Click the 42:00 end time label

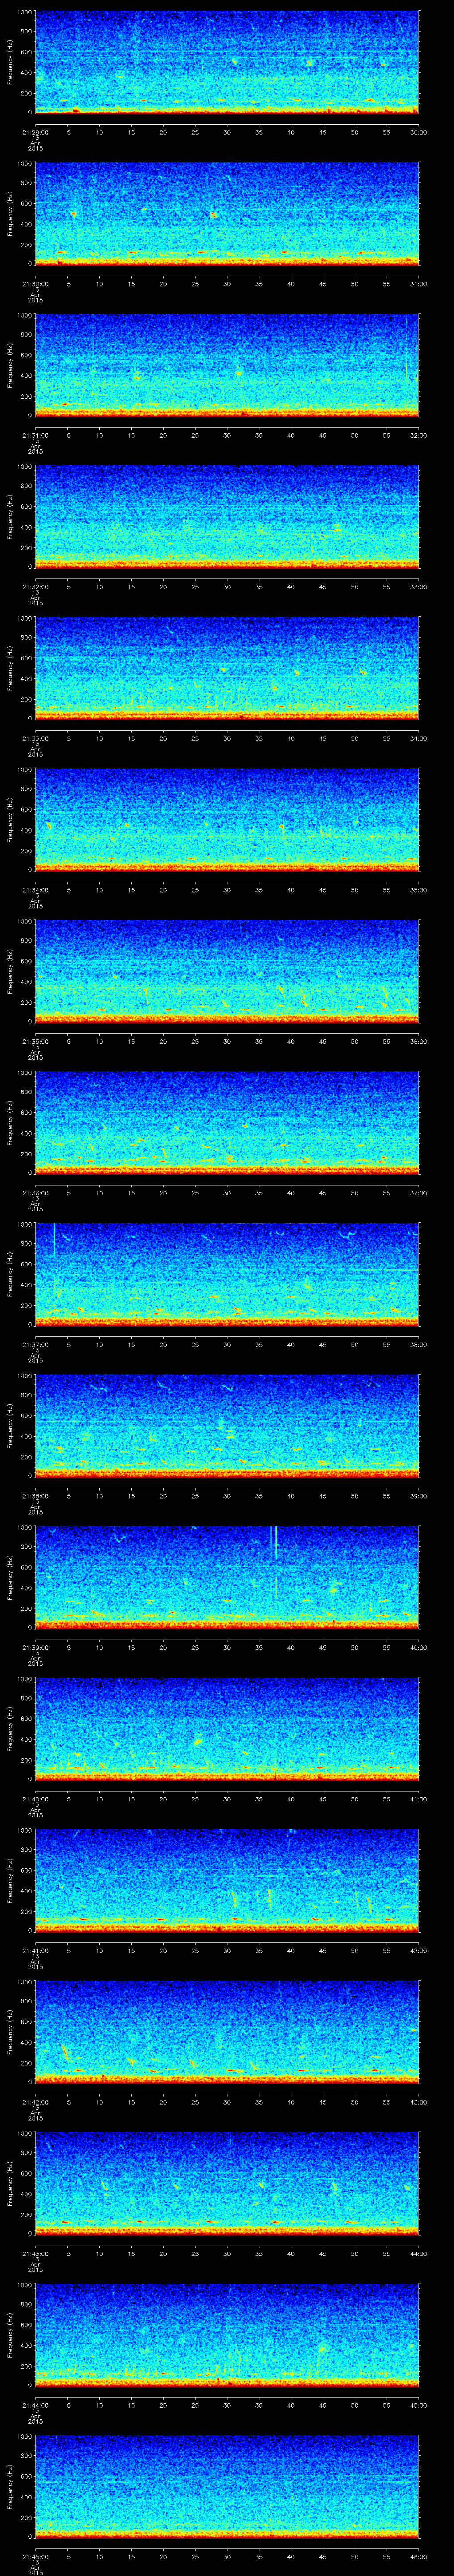[419, 1951]
